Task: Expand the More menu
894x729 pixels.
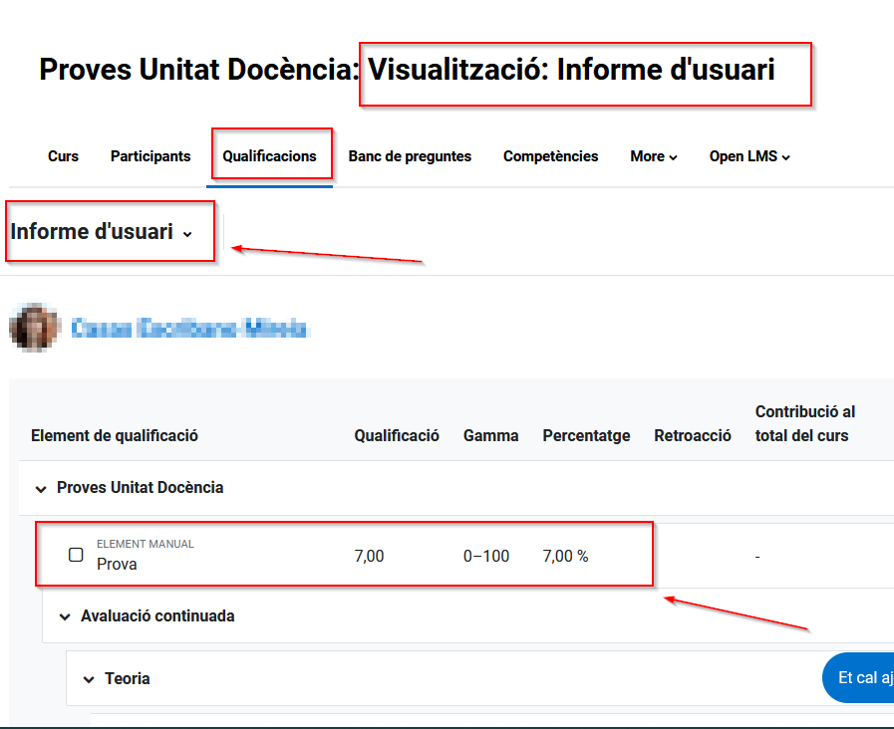Action: [654, 156]
